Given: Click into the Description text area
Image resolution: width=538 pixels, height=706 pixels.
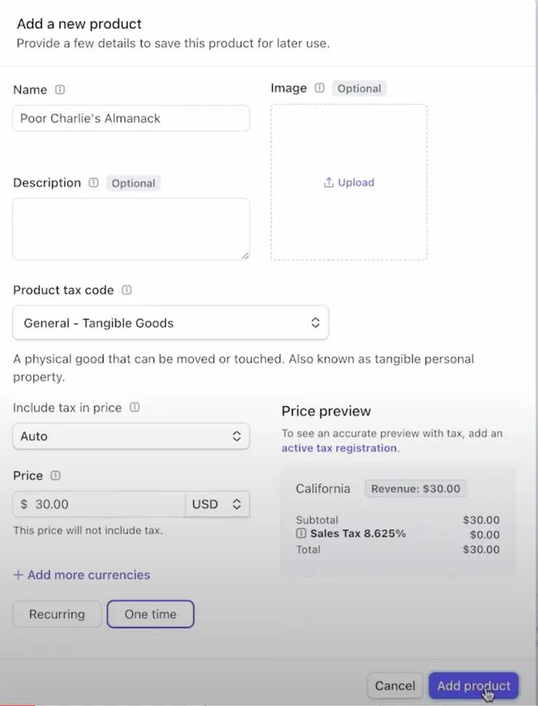Looking at the screenshot, I should pos(131,229).
